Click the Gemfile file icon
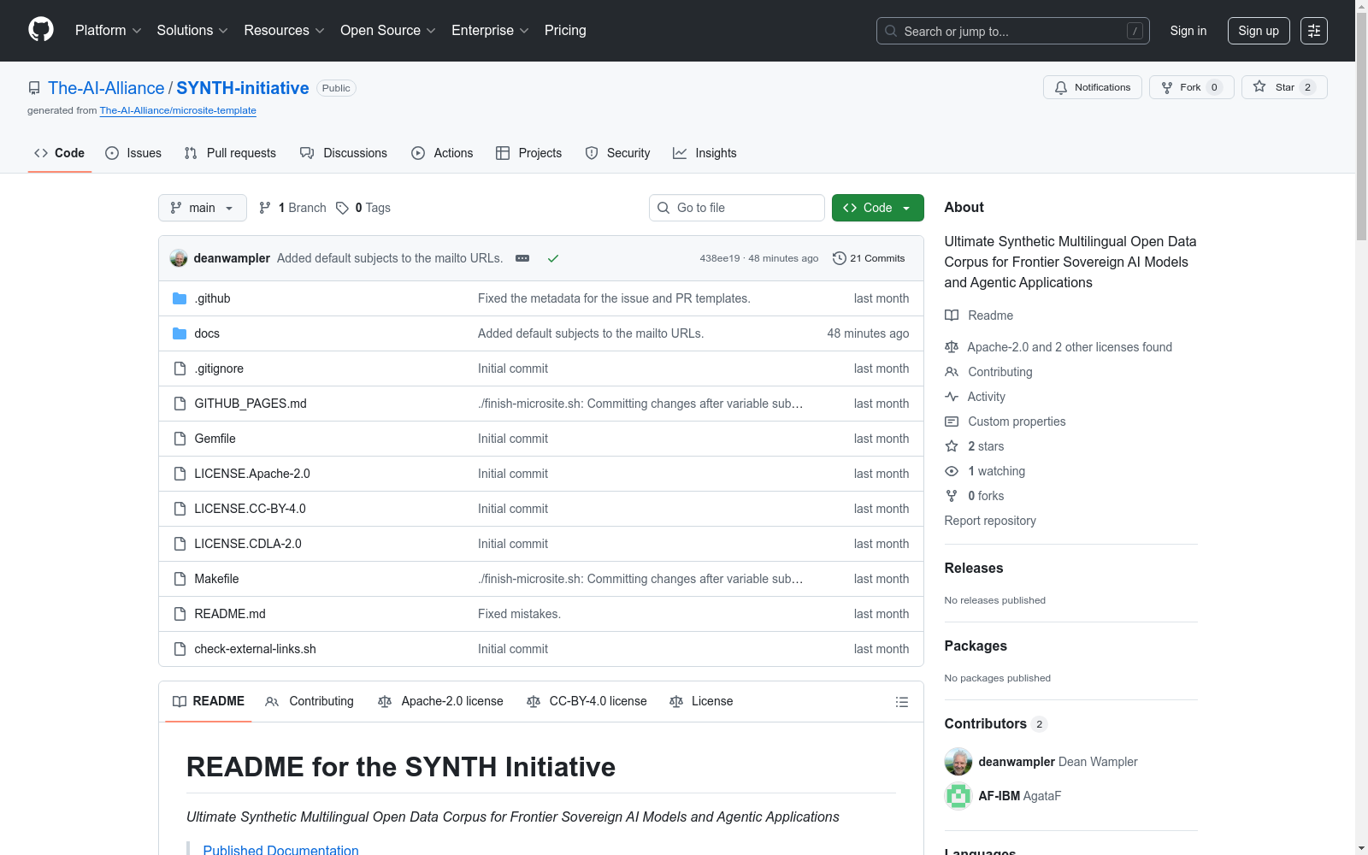 click(x=180, y=439)
